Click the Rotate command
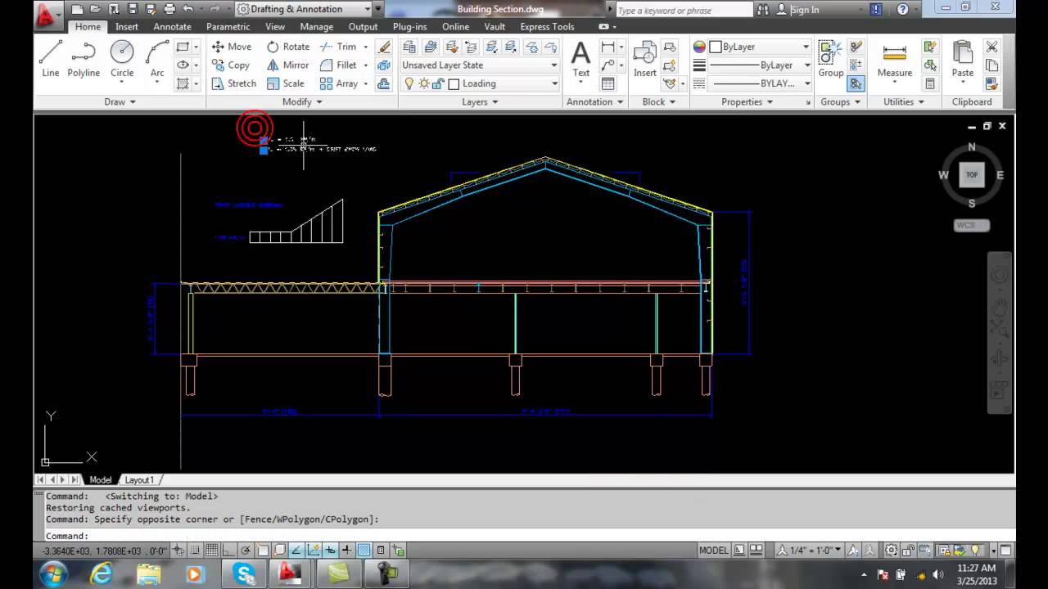The height and width of the screenshot is (589, 1048). pos(287,47)
